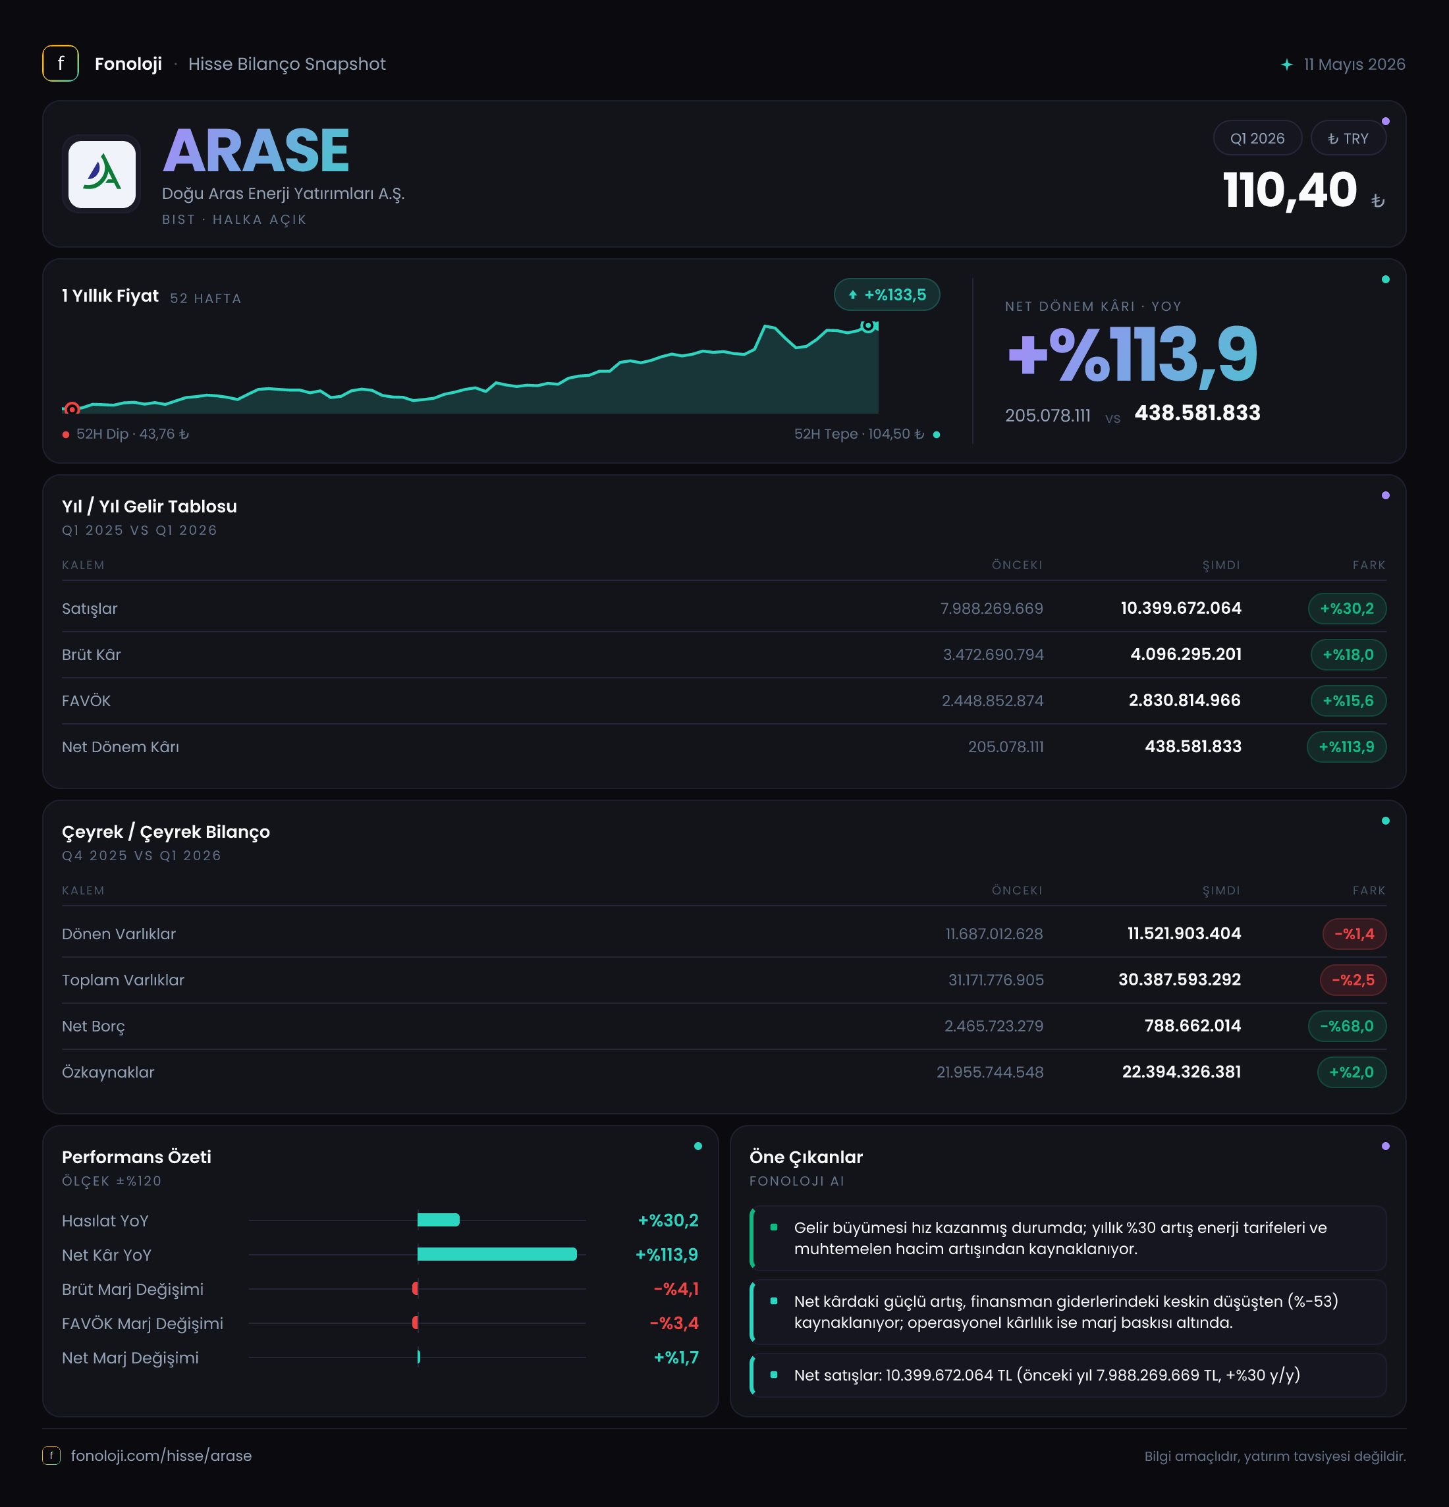Viewport: 1449px width, 1507px height.
Task: Click the Hasılat YoY performance bar
Action: 438,1219
